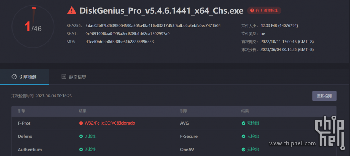
Task: Click 无检出 result in F-Secure row
Action: [253, 136]
